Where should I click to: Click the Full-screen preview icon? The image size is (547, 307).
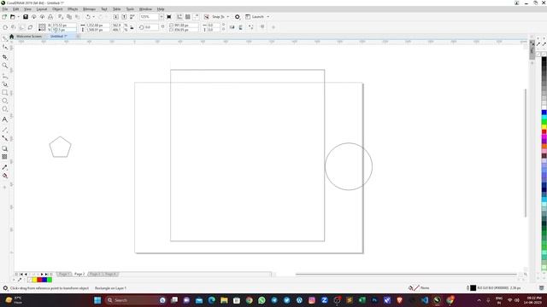[169, 17]
